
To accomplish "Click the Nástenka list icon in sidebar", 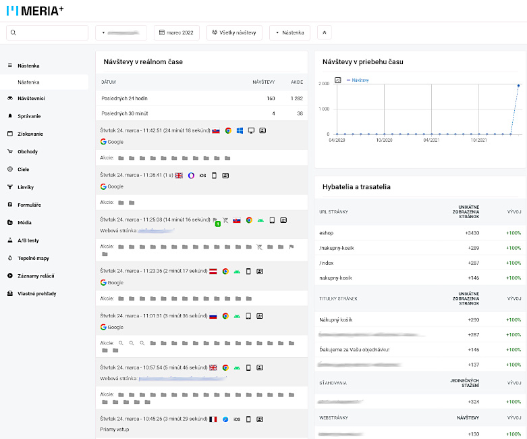I will (10, 66).
